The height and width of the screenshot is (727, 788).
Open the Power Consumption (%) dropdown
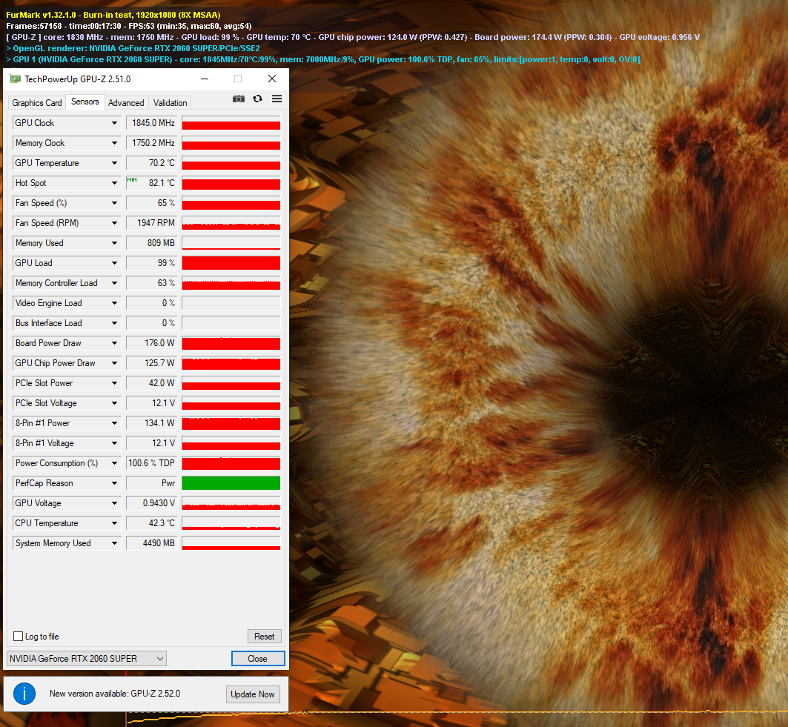coord(115,463)
